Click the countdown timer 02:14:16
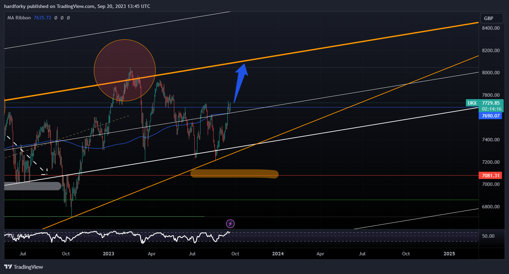Screen dimensions: 509x274 click(491, 108)
